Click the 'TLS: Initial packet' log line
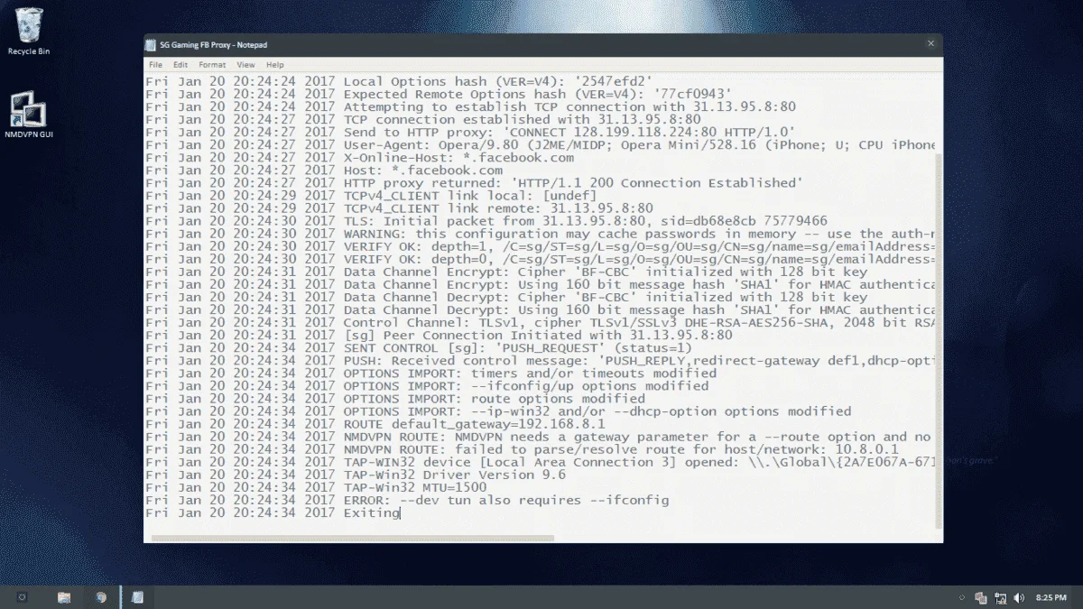 (486, 220)
